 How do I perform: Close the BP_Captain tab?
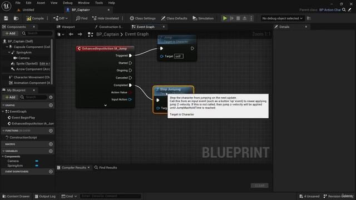click(108, 10)
